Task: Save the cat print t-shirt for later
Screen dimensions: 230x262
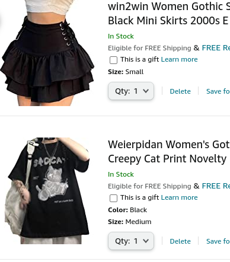Action: [218, 241]
